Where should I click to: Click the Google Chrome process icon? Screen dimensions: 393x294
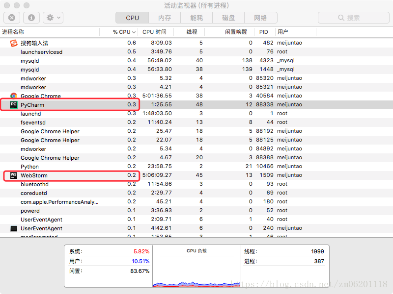click(14, 96)
